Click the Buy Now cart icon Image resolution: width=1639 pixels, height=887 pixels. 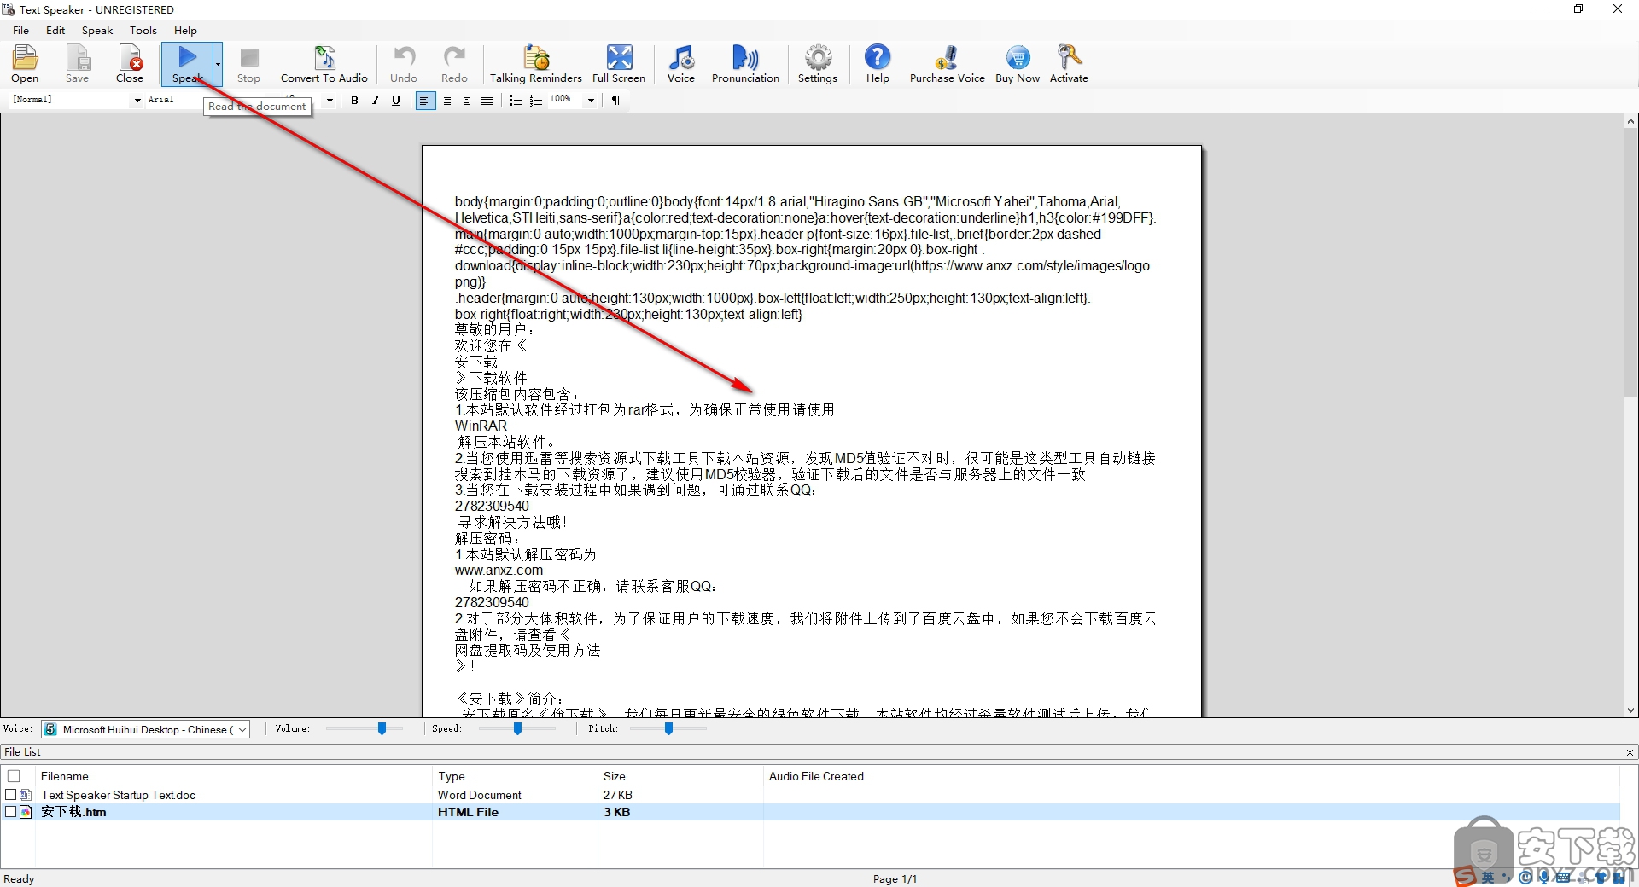tap(1018, 64)
